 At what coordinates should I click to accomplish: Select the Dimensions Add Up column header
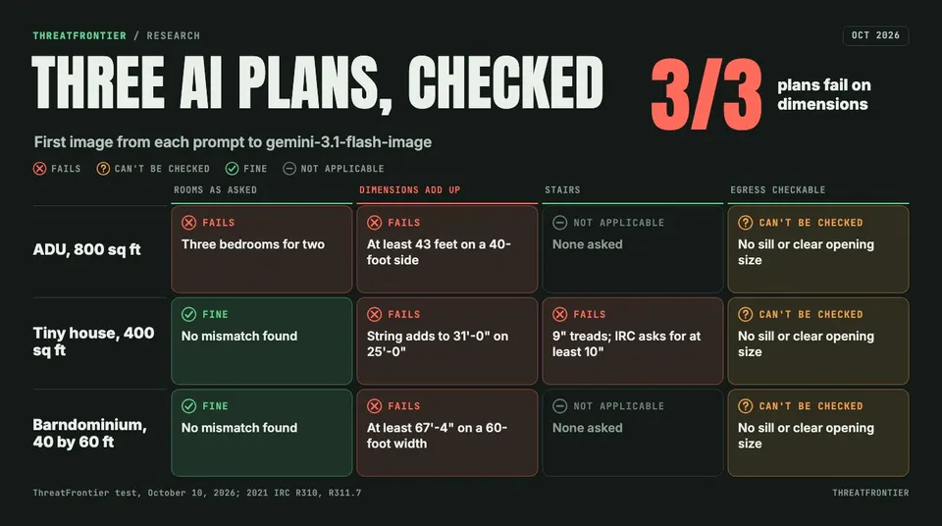click(x=410, y=190)
